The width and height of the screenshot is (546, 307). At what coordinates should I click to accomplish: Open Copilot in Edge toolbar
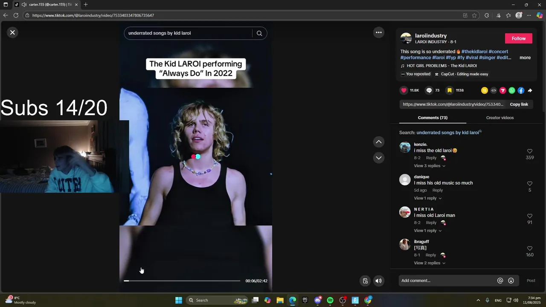click(540, 15)
